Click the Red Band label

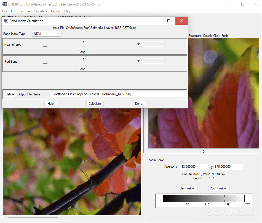pyautogui.click(x=11, y=61)
